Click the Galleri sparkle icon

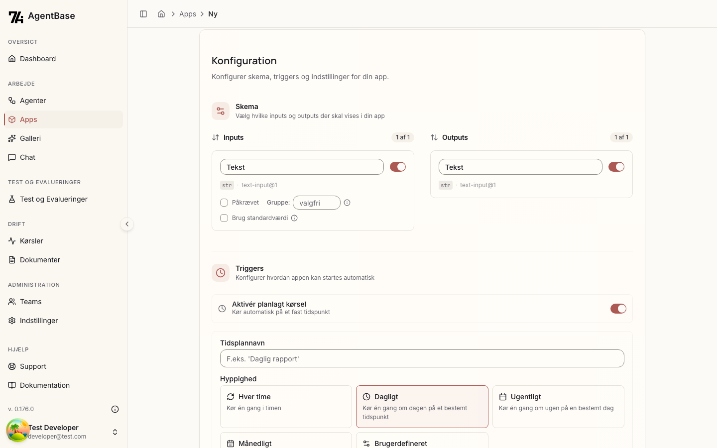click(x=12, y=138)
